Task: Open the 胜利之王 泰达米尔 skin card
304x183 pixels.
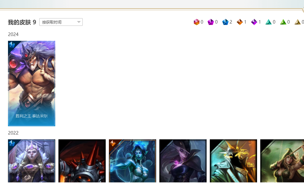Action: (x=32, y=84)
